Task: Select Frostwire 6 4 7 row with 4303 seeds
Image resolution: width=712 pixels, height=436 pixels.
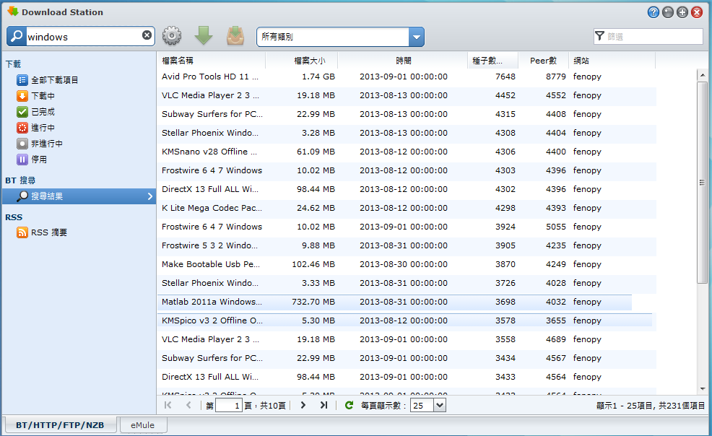Action: 407,170
